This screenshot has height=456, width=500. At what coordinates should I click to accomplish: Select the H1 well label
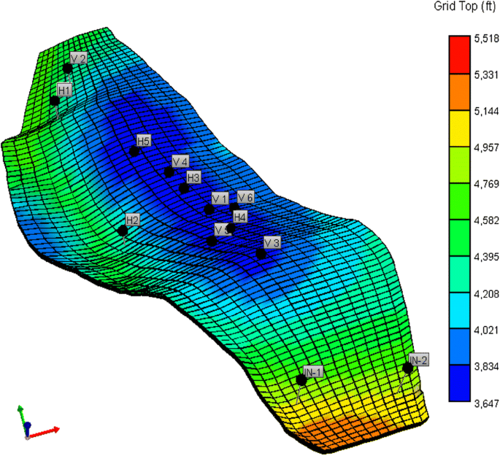point(64,90)
